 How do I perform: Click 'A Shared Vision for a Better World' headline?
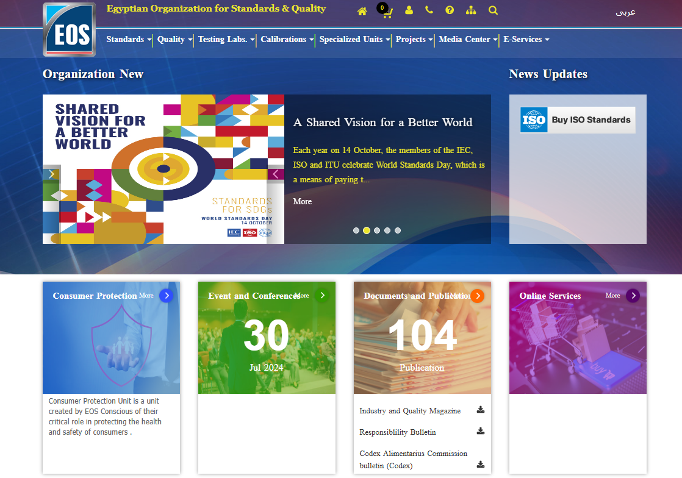coord(382,123)
